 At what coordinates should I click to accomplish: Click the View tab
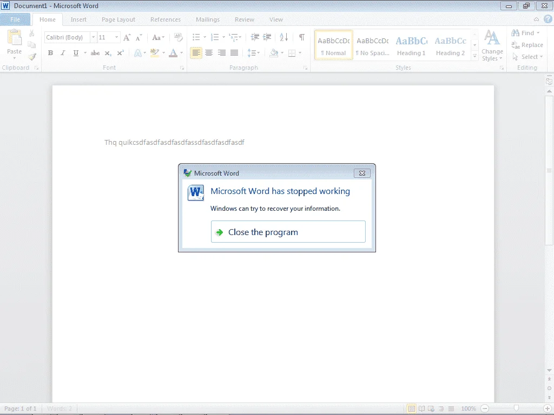pos(276,19)
